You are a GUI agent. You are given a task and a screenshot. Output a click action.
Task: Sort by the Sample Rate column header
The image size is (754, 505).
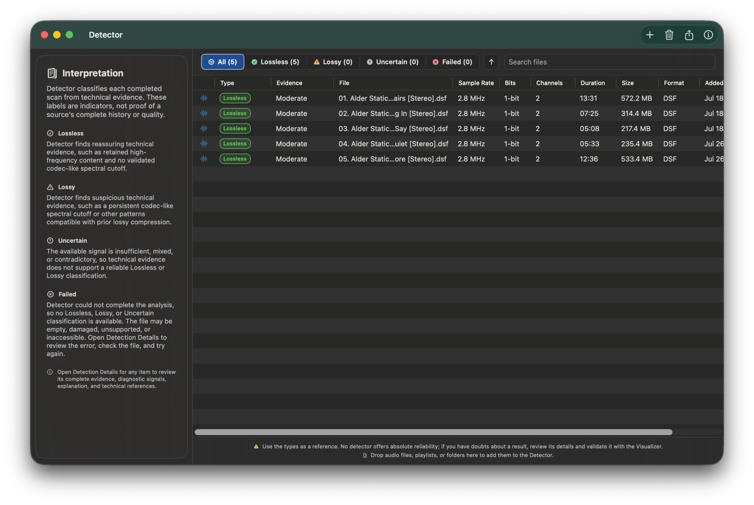click(476, 83)
